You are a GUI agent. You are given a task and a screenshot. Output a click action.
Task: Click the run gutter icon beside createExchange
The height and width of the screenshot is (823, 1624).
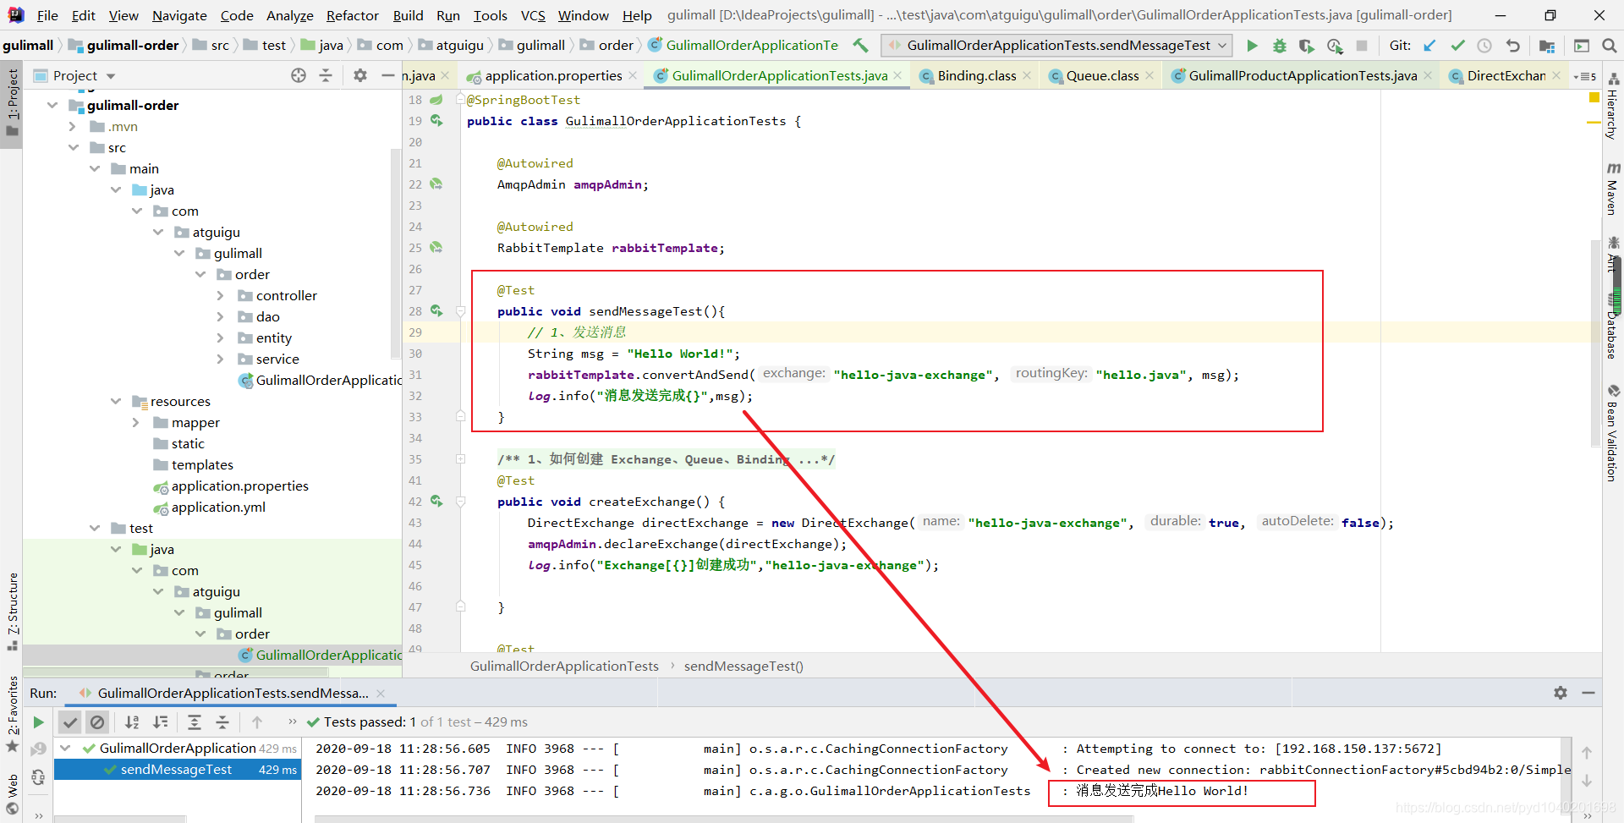point(436,502)
